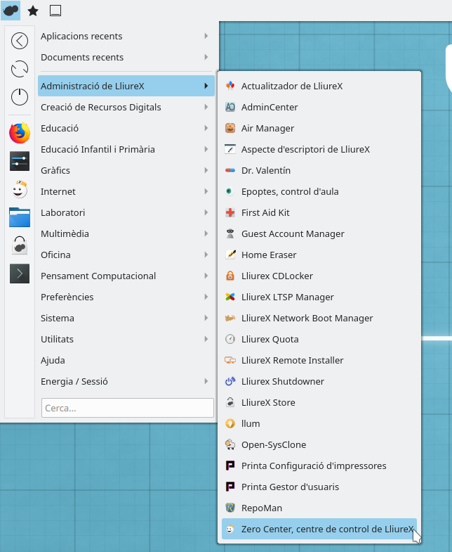
Task: Open Printa Gestor d'usuaris
Action: click(290, 487)
